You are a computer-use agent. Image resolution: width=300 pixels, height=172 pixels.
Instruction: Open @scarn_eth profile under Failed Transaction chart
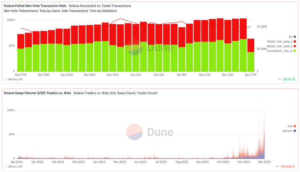[15, 79]
